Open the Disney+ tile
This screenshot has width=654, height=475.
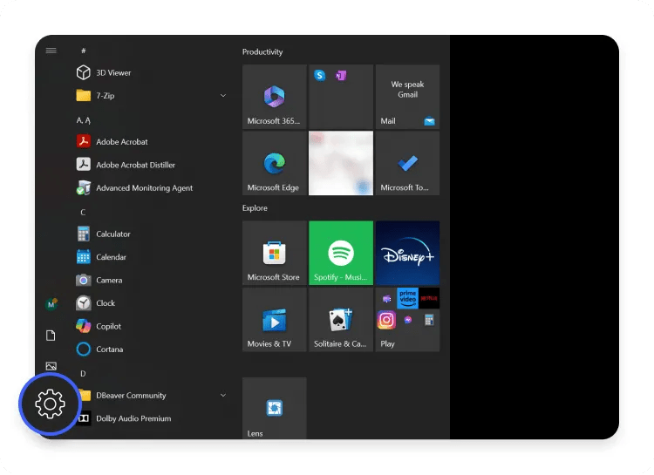coord(407,253)
